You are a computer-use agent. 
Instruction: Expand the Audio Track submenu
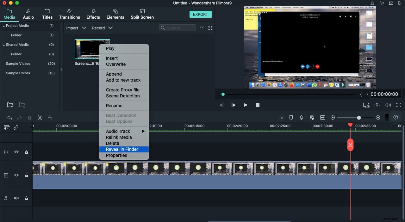(x=118, y=131)
